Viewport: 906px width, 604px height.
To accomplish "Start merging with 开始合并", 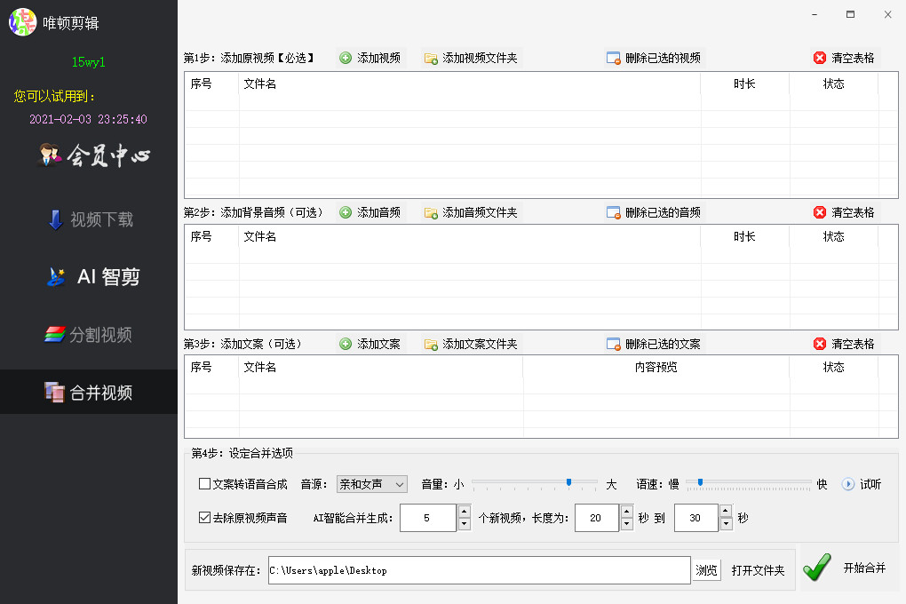I will click(x=846, y=568).
